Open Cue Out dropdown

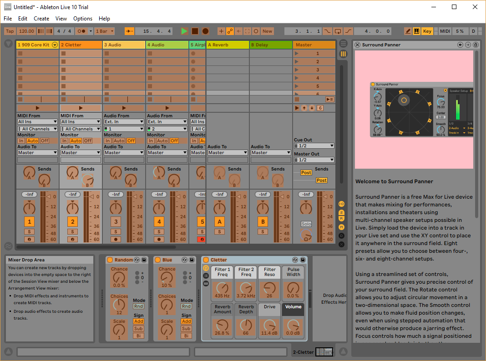pyautogui.click(x=314, y=146)
